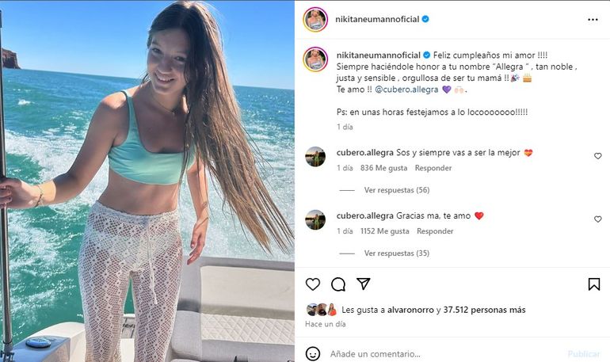
Task: Expand Ver respuestas (56)
Action: coord(397,190)
